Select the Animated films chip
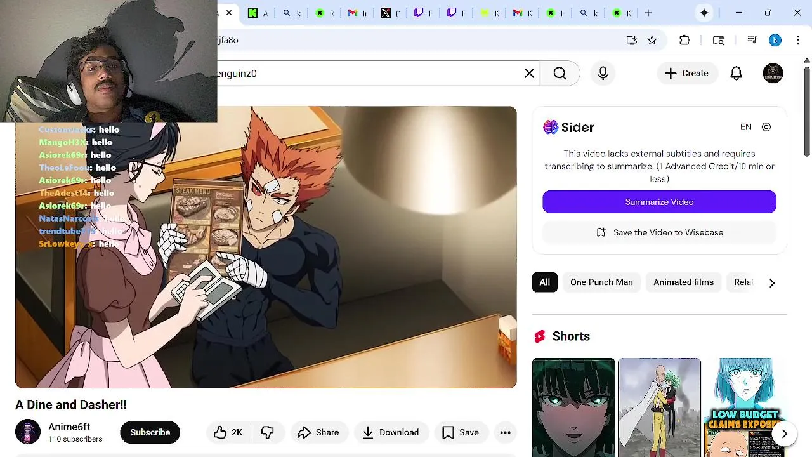 (x=683, y=282)
